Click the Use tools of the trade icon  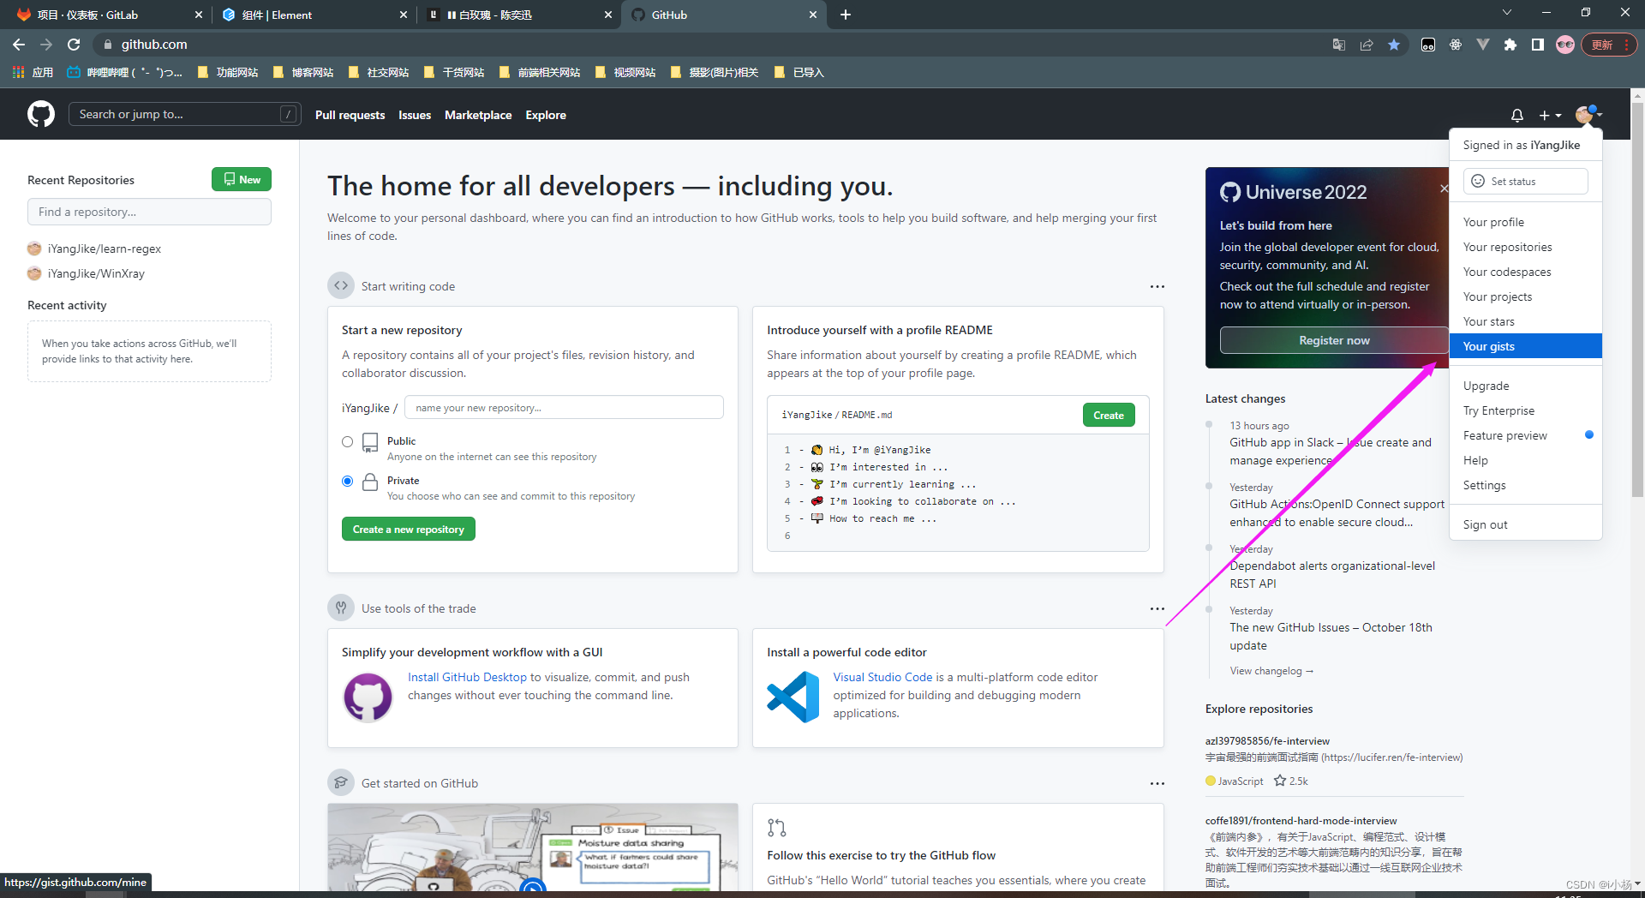click(341, 608)
